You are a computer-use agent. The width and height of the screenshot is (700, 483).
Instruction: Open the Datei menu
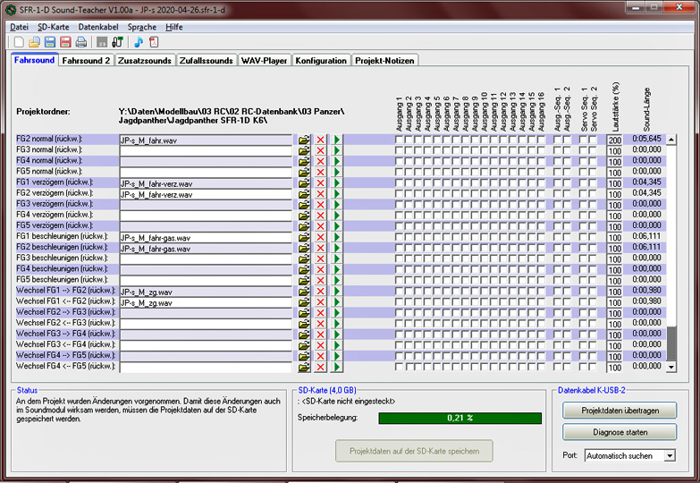pos(19,27)
